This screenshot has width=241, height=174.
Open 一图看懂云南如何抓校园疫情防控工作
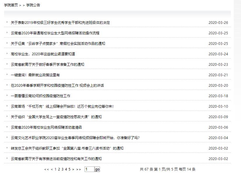click(x=40, y=96)
